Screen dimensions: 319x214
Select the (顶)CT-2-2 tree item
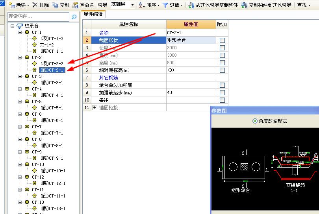(x=52, y=64)
